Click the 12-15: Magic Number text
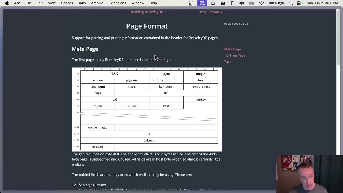Viewport: 343px width, 193px height. (89, 185)
